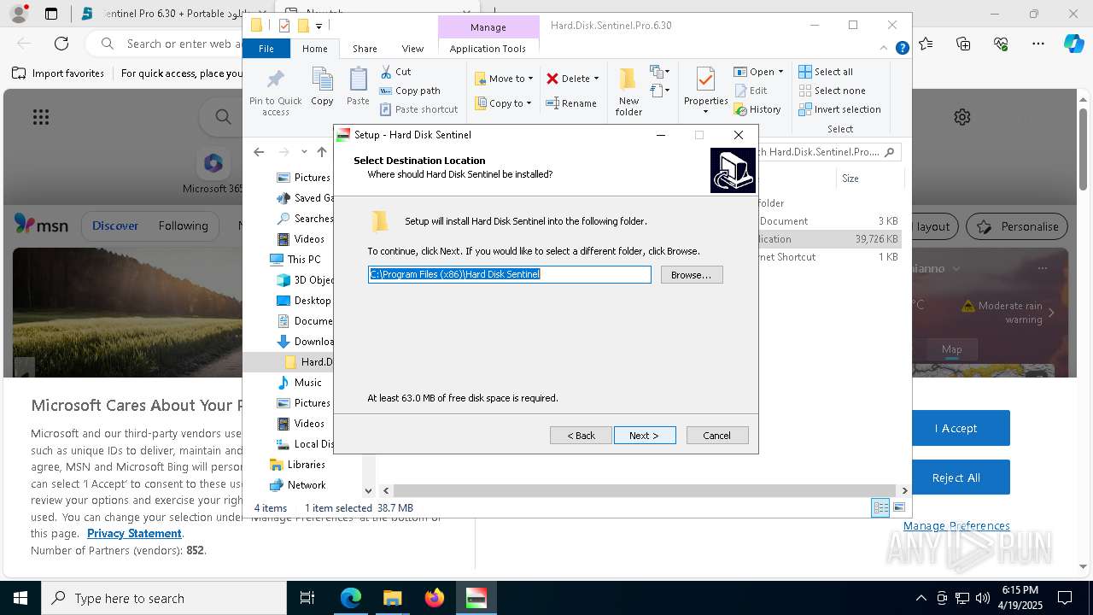Image resolution: width=1093 pixels, height=615 pixels.
Task: Create a New folder in Explorer
Action: tap(628, 92)
